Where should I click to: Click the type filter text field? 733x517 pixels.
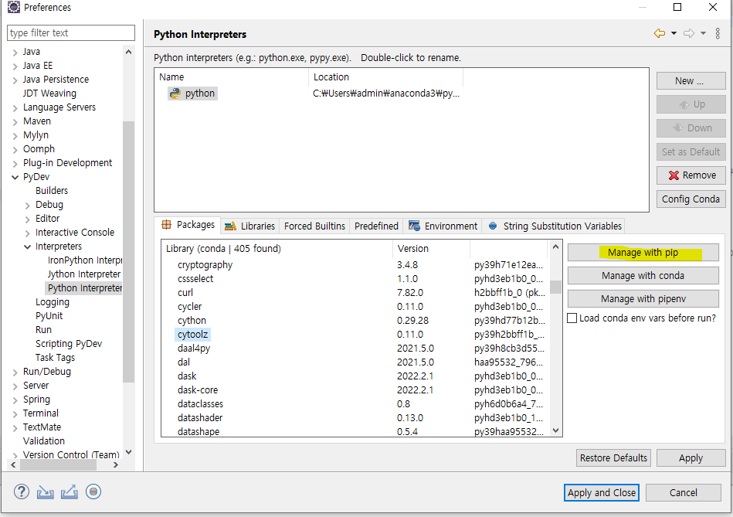[x=71, y=32]
